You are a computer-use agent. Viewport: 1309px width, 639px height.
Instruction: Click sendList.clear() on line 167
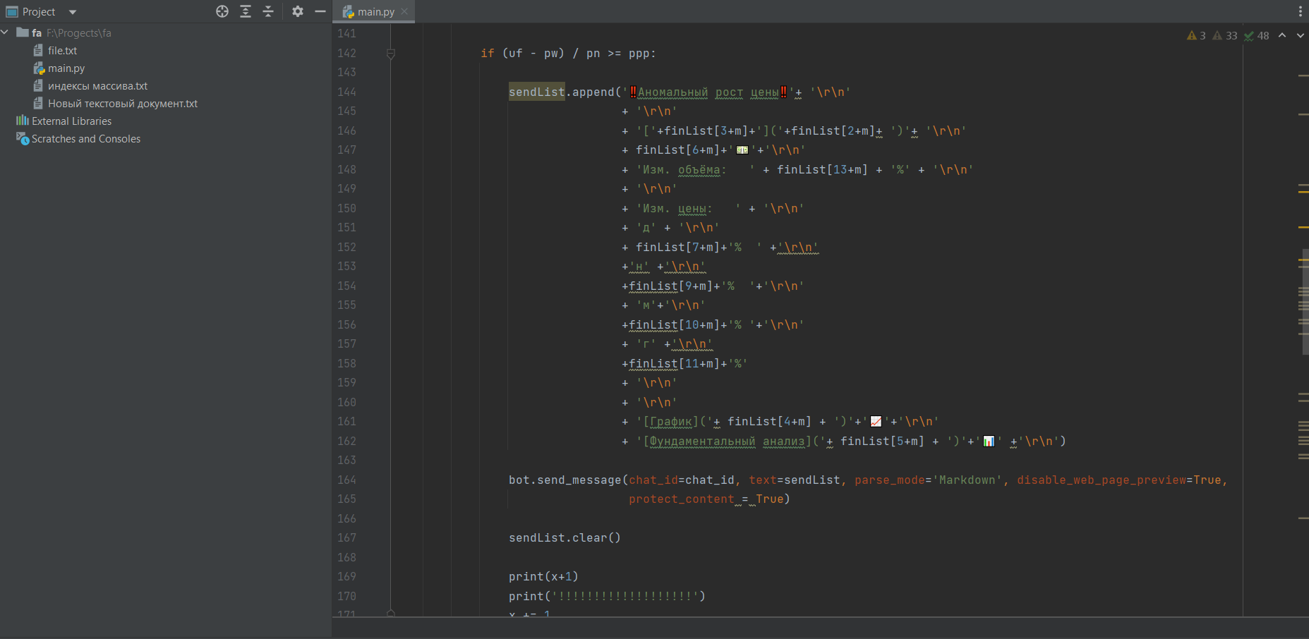[x=565, y=537]
